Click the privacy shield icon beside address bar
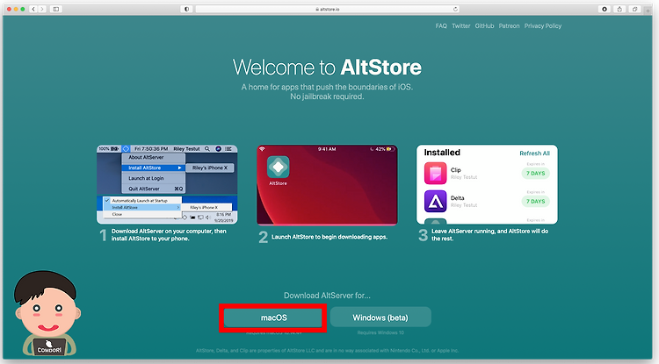659x364 pixels. pyautogui.click(x=186, y=9)
